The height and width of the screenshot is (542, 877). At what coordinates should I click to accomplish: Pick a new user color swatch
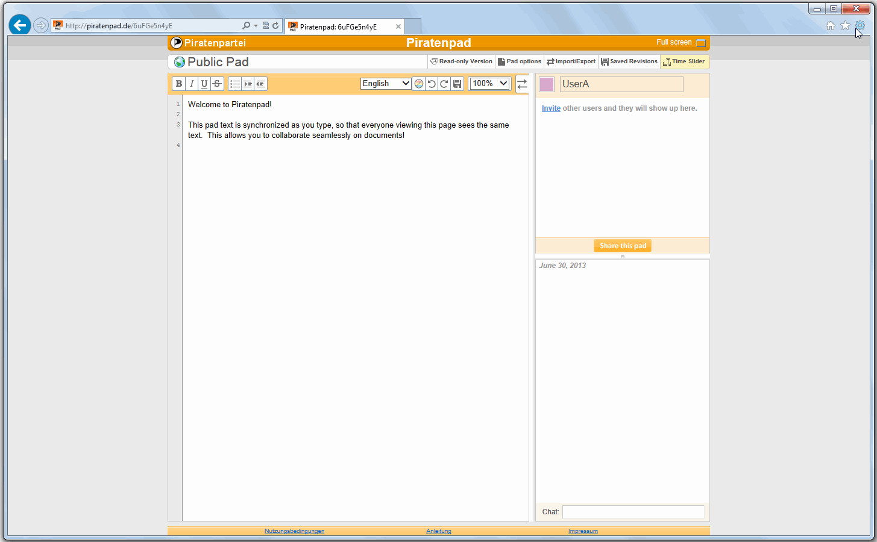click(x=547, y=84)
